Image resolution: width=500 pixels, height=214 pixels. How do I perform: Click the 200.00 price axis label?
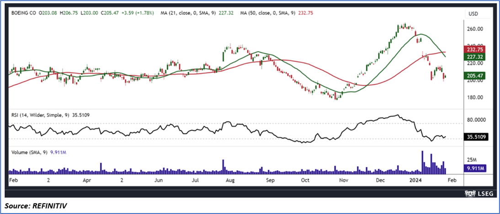click(476, 81)
